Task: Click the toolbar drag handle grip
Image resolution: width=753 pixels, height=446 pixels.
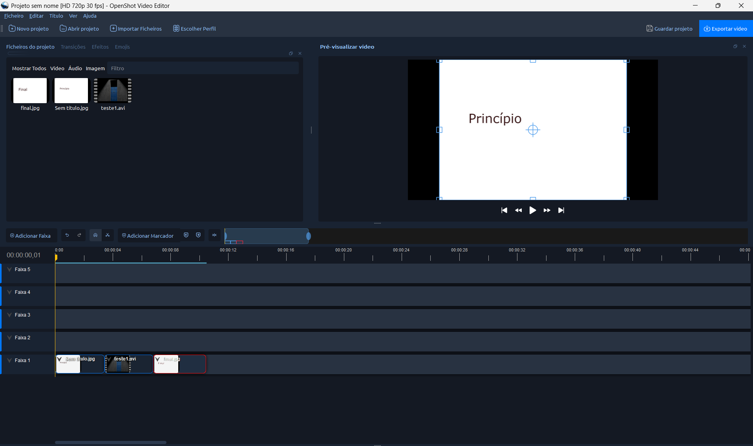Action: tap(2, 29)
